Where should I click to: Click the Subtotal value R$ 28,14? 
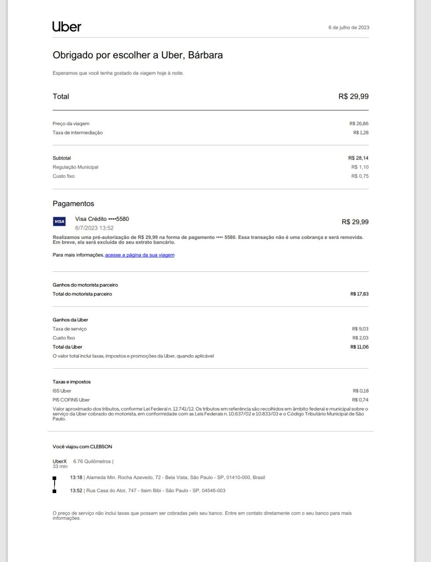click(x=358, y=158)
